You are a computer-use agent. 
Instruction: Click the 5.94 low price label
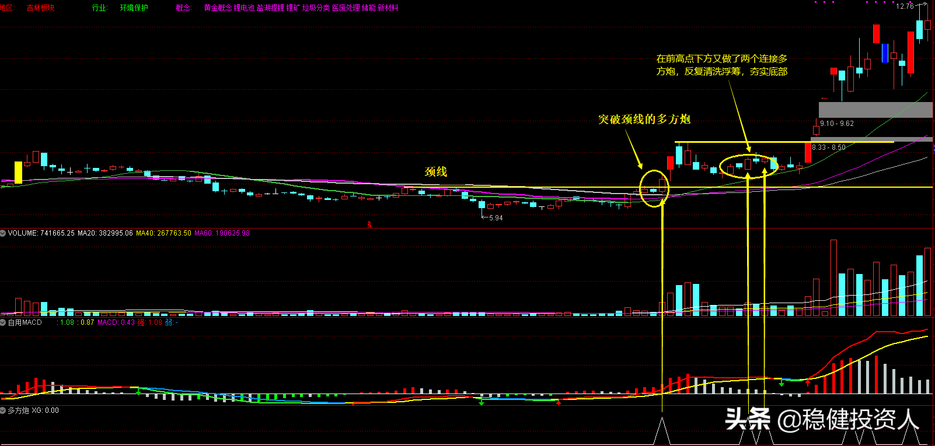tap(496, 218)
